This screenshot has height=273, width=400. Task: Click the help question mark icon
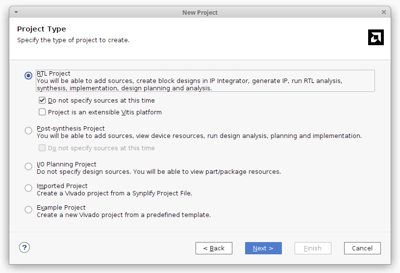click(x=25, y=247)
